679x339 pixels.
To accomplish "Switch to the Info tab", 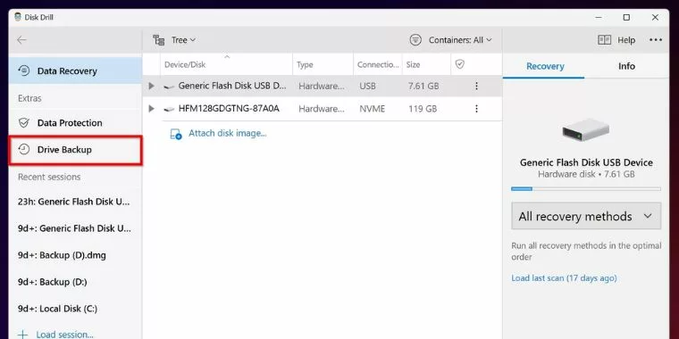I will [626, 66].
